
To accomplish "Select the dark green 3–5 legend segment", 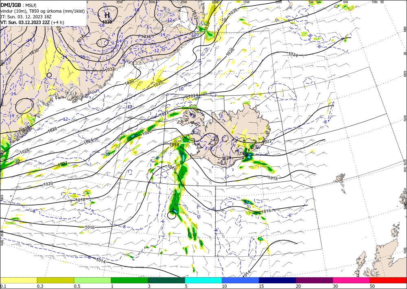I will 166,280.
